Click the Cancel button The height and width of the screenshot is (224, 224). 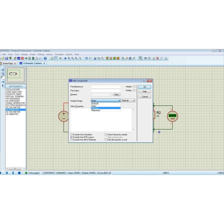coord(145,97)
